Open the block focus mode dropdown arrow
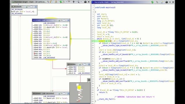 [76, 2]
